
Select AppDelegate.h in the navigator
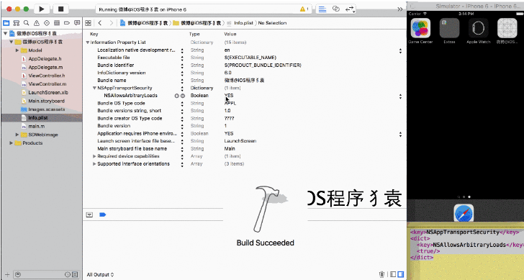coord(45,59)
